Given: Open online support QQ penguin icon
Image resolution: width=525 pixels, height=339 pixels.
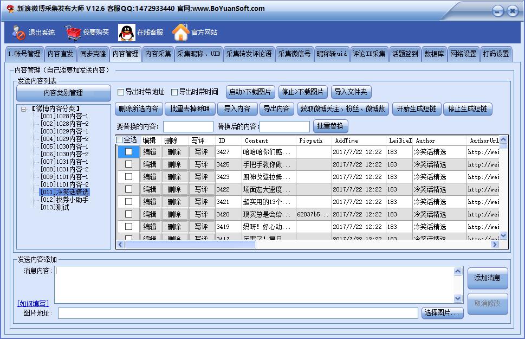Looking at the screenshot, I should pos(127,33).
